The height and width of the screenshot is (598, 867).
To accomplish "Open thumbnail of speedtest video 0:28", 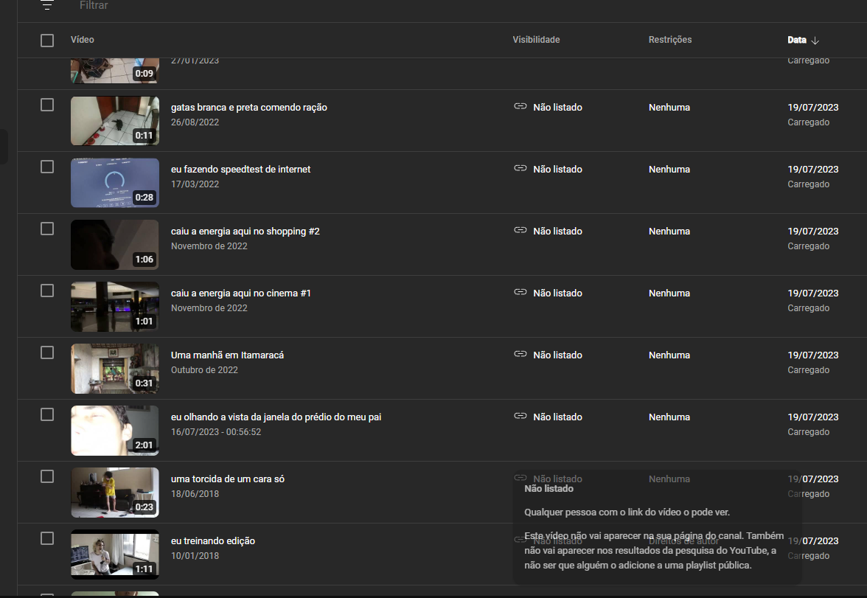I will click(115, 183).
